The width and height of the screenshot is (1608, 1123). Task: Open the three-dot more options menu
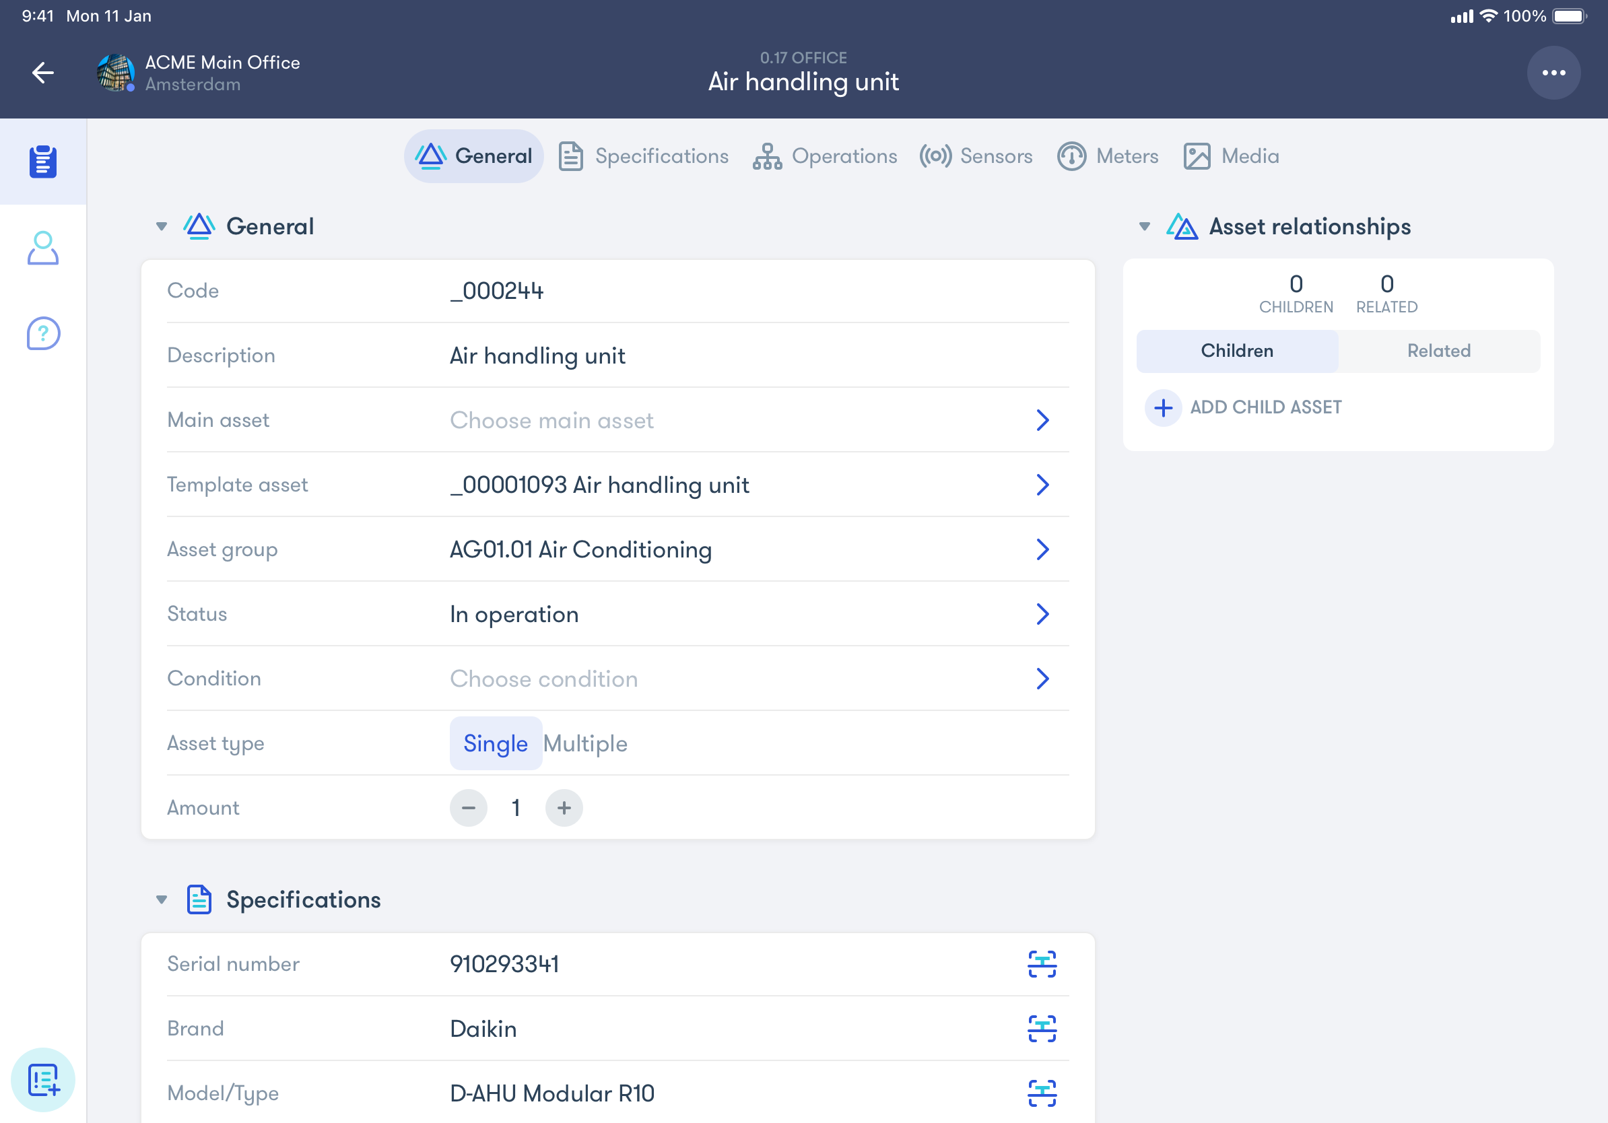1553,73
